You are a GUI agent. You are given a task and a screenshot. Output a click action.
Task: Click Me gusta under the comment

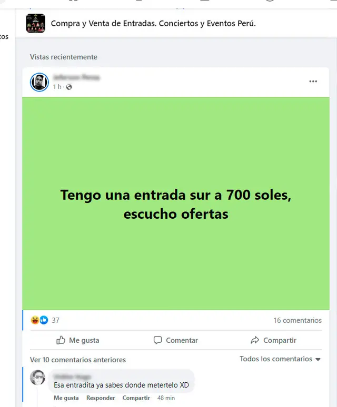(x=66, y=398)
